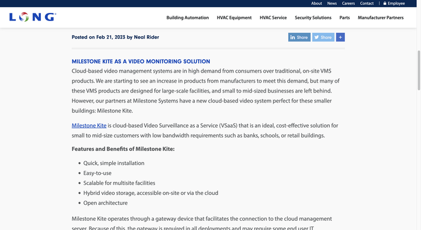The image size is (421, 230).
Task: Open the Contact page
Action: pos(367,4)
